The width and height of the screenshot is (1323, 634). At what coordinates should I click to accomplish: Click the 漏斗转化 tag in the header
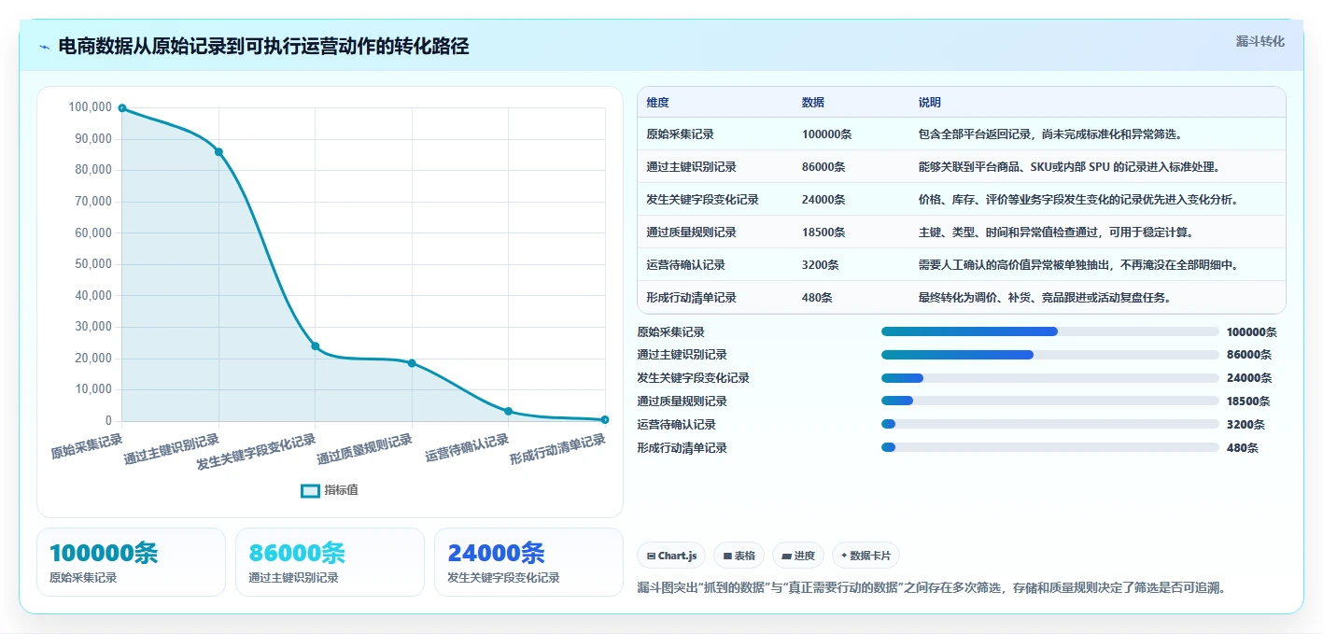(x=1260, y=41)
